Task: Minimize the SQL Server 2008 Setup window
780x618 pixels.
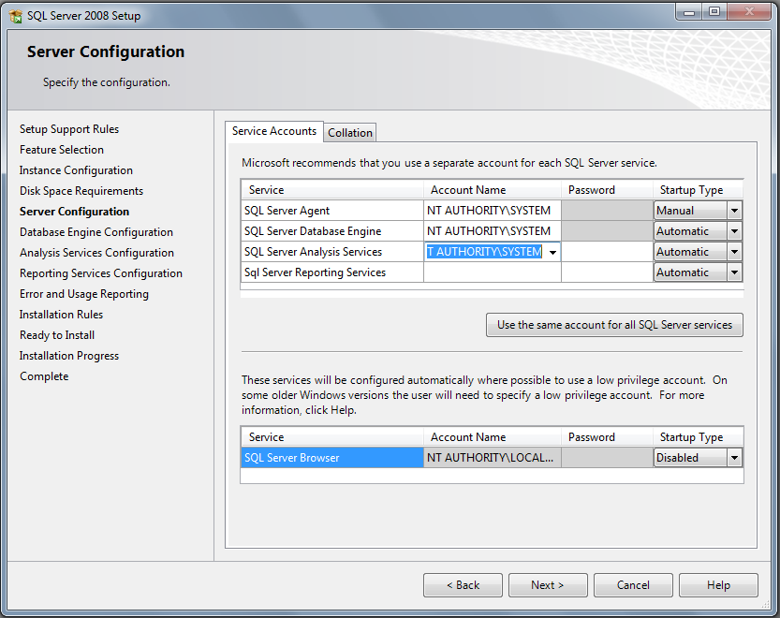Action: tap(689, 12)
